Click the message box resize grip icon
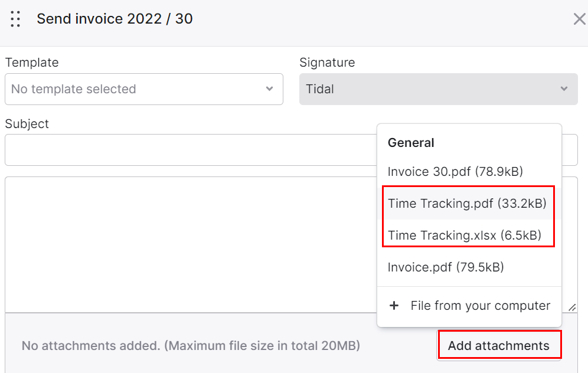The image size is (588, 373). click(x=572, y=307)
